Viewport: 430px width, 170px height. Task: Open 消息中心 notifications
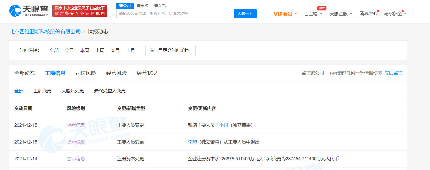click(368, 13)
